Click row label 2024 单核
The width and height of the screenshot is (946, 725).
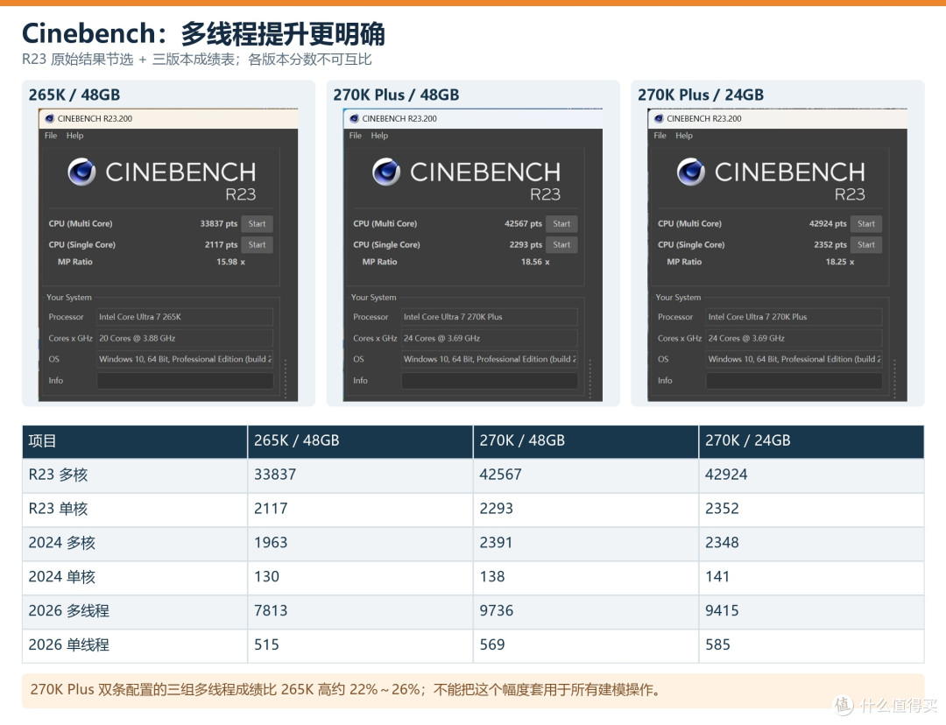tap(61, 577)
